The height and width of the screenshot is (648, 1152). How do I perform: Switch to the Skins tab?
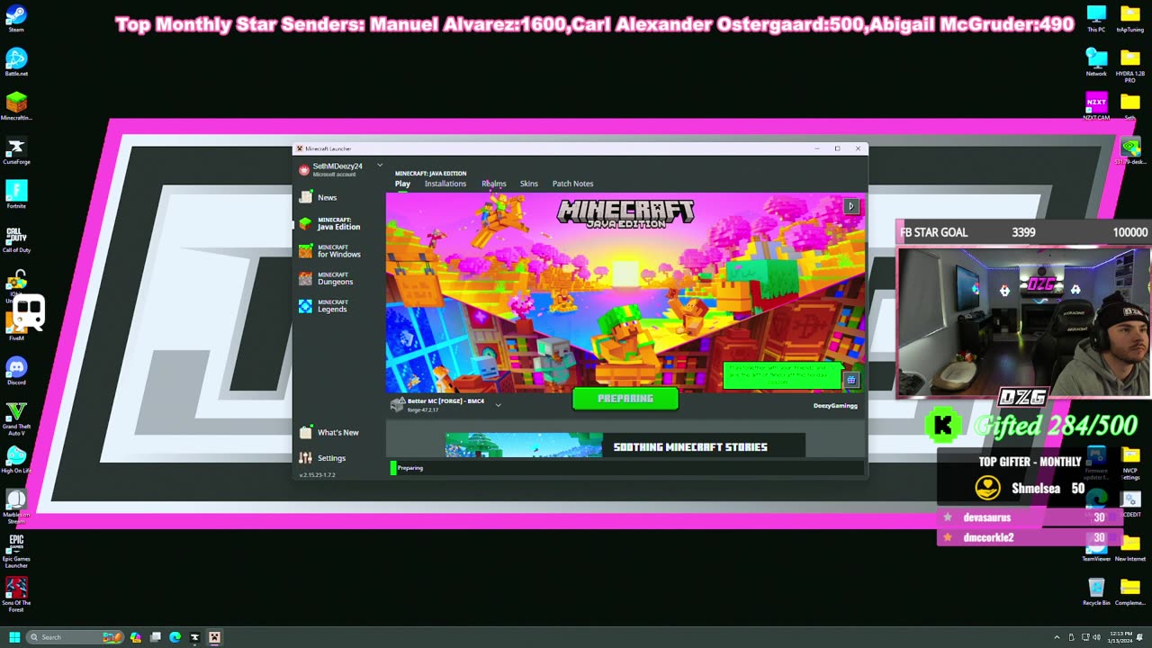click(529, 184)
